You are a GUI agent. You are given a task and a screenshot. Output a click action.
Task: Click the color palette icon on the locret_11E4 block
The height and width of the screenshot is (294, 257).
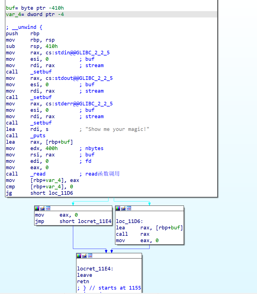tap(79, 256)
